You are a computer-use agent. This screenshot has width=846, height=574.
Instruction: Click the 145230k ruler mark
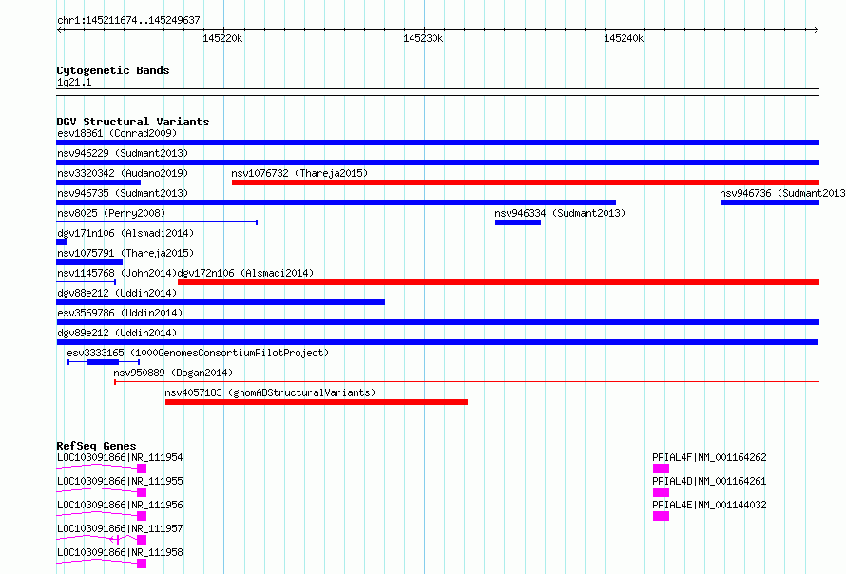tap(423, 38)
